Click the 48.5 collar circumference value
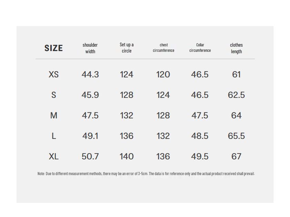 (200, 136)
